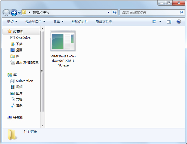Select the WMFDist11-WindowsXP-X86-ENU.exe file thumbnail
Viewport: 187px width, 144px height.
pos(63,41)
